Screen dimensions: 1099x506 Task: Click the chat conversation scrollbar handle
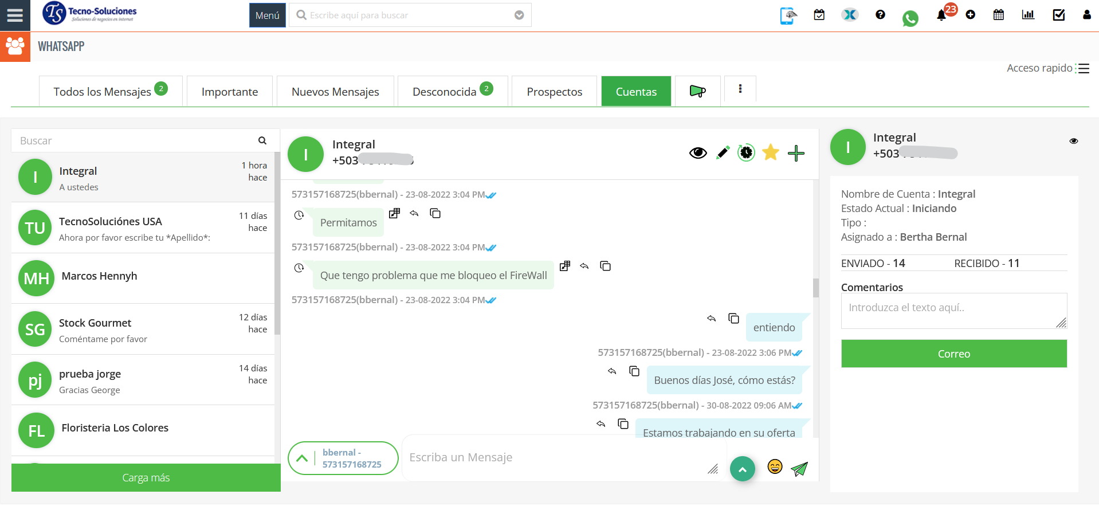(816, 288)
